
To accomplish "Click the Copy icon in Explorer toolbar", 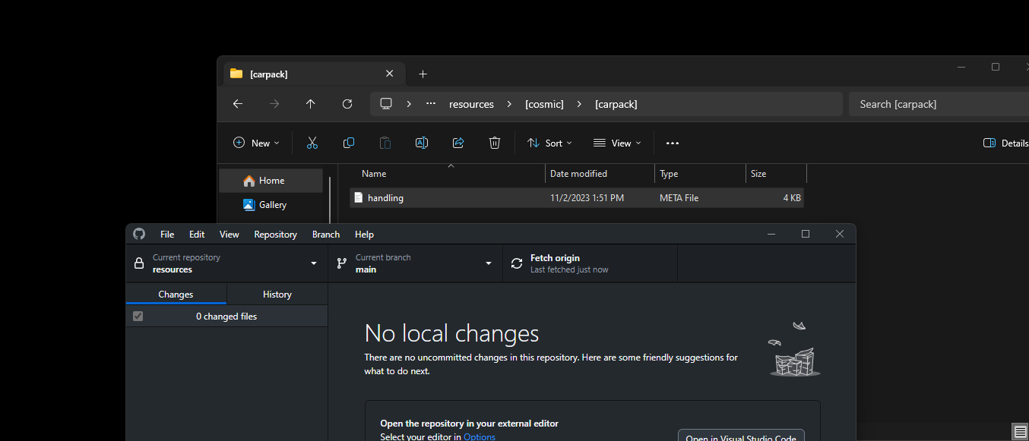I will pos(348,143).
